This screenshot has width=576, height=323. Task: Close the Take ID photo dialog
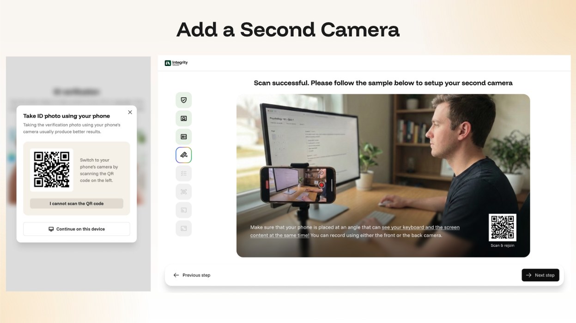(x=130, y=112)
